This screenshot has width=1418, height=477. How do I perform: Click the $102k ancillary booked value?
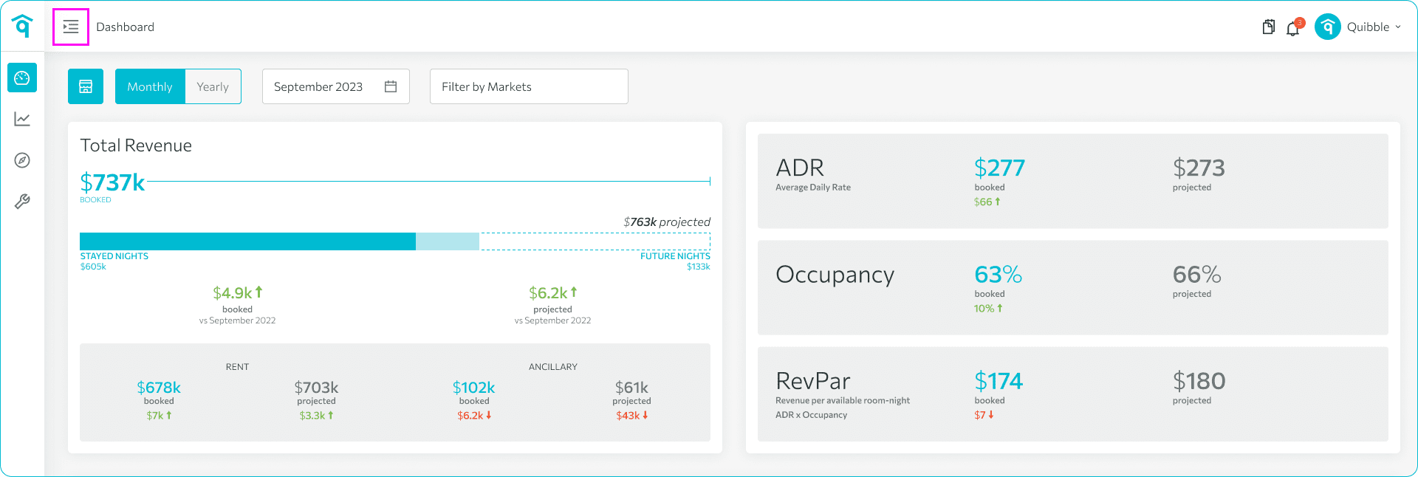pos(473,387)
